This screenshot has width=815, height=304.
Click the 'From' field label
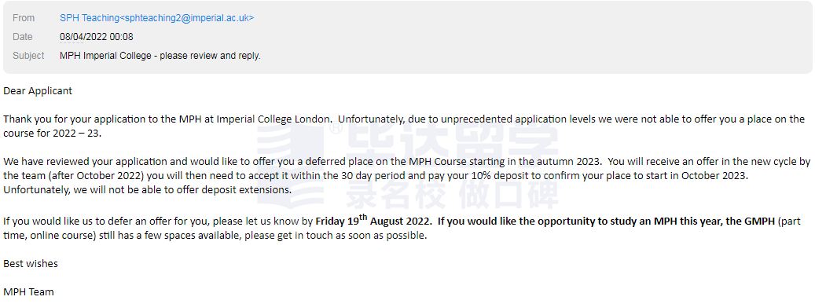pos(24,17)
